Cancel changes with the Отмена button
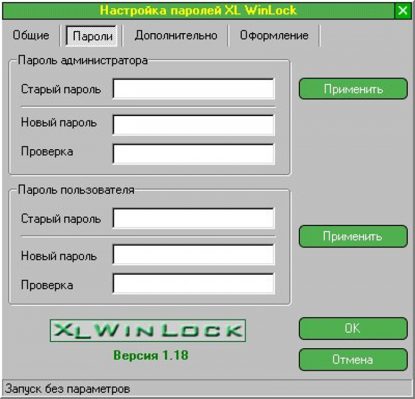Screen dimensions: 415x399 pos(353,360)
